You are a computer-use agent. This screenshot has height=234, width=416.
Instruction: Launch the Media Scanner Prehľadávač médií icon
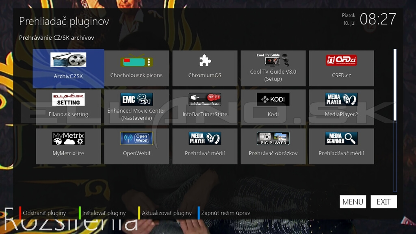click(341, 138)
